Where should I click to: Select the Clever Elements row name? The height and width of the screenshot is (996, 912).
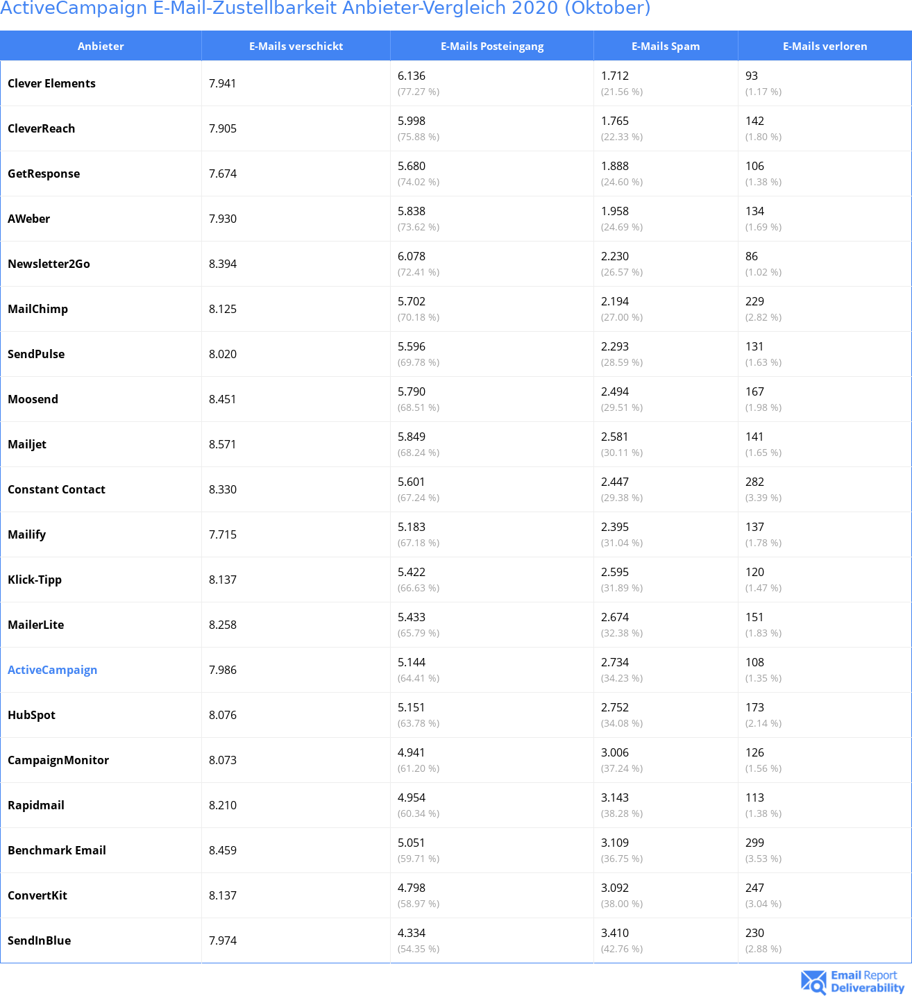[51, 83]
